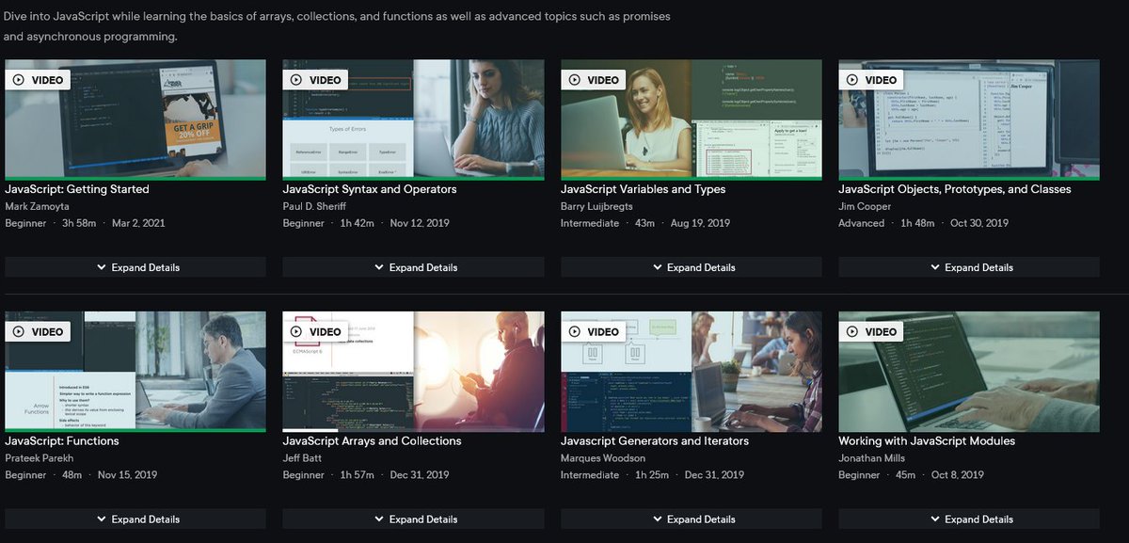Click thumbnail of JavaScript: Functions course
Screen dimensions: 1129x543
click(135, 371)
